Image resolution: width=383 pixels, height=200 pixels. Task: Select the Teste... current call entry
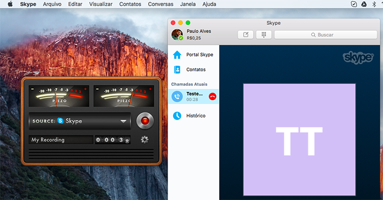coord(193,96)
